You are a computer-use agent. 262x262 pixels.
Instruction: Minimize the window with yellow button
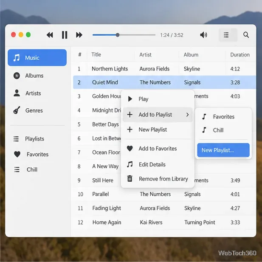coord(21,35)
